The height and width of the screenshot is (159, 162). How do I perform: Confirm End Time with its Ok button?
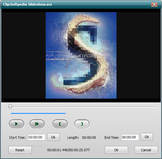point(147,137)
